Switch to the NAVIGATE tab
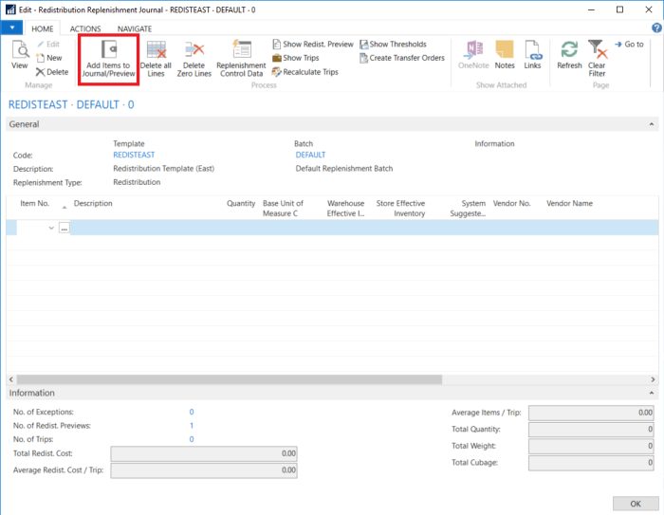664x515 pixels. click(x=134, y=29)
